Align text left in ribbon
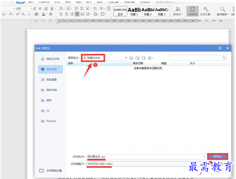The width and height of the screenshot is (236, 179). [x=61, y=14]
